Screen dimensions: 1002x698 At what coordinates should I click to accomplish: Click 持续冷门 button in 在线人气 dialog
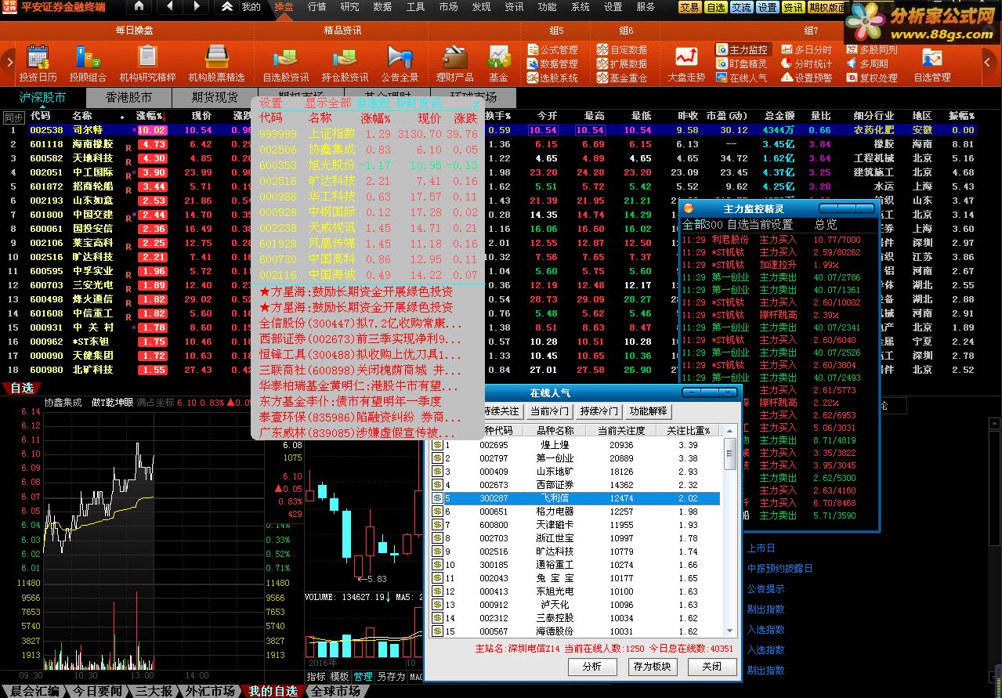(x=599, y=411)
